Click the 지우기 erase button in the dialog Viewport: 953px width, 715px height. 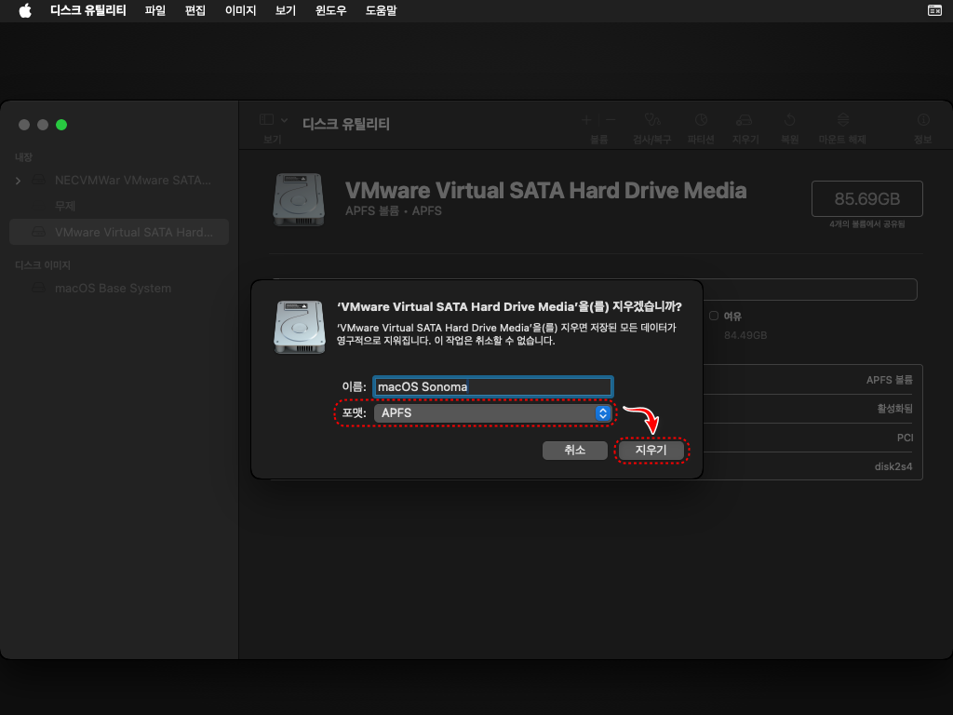click(651, 450)
